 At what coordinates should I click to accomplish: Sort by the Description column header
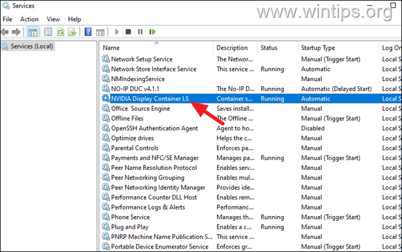tap(232, 48)
